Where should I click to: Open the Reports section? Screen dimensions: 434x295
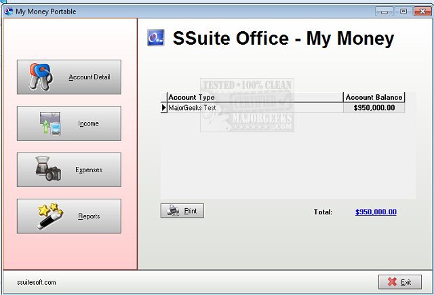coord(69,216)
